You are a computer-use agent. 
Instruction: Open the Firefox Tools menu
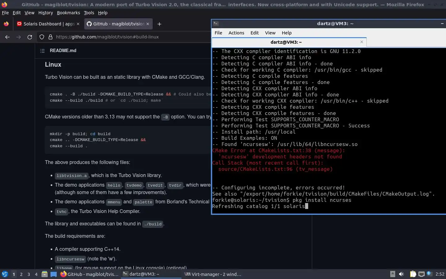click(89, 13)
